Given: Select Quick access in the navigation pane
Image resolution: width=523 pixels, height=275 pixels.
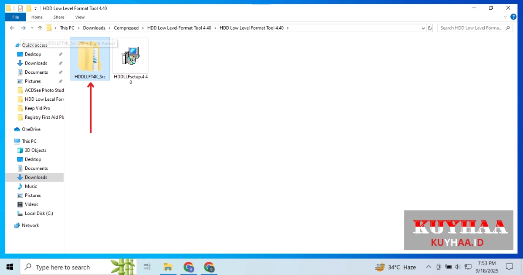Looking at the screenshot, I should pos(34,45).
